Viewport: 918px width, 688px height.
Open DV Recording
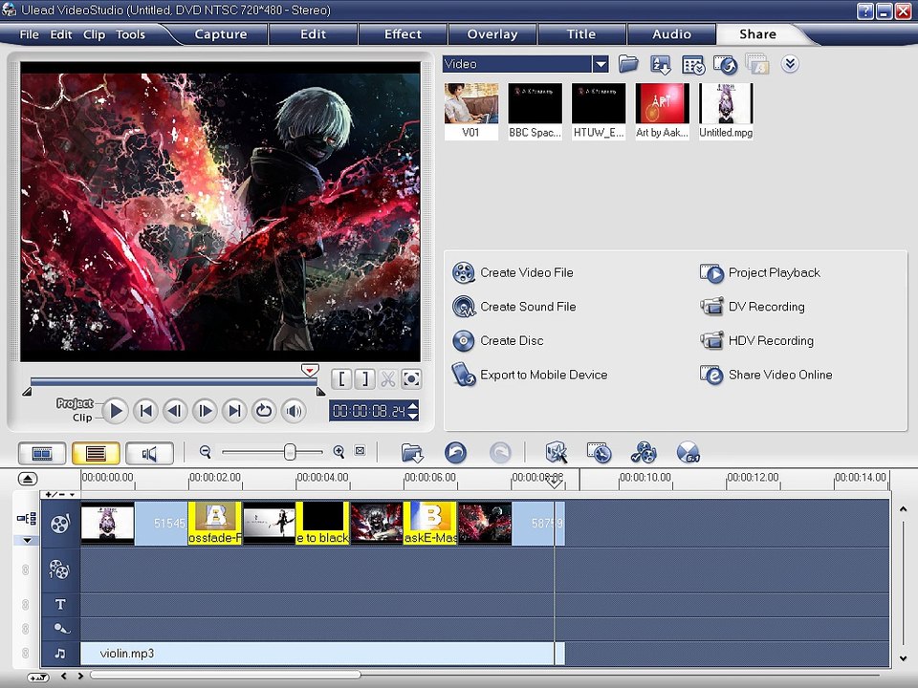click(x=753, y=307)
